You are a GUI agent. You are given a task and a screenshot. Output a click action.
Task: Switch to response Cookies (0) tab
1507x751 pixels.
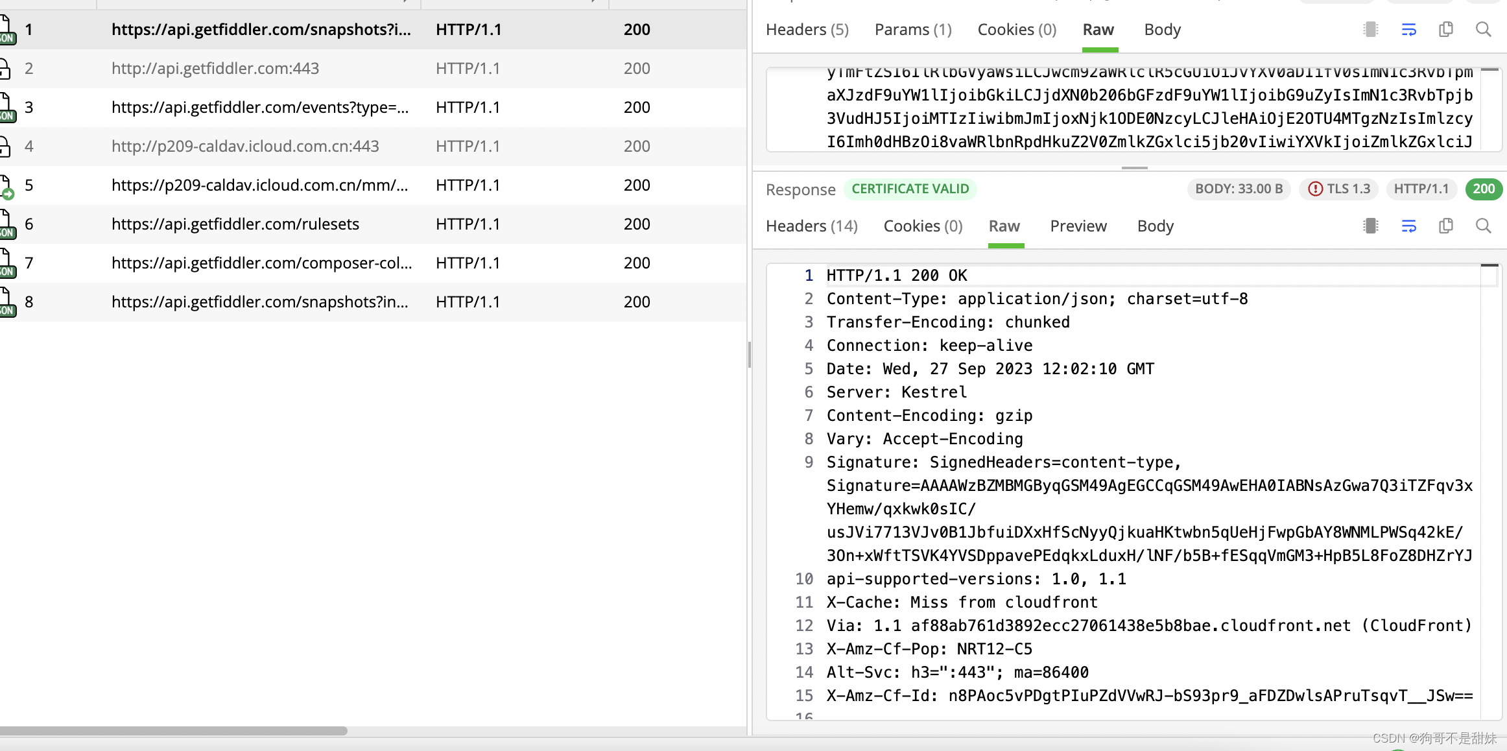923,226
